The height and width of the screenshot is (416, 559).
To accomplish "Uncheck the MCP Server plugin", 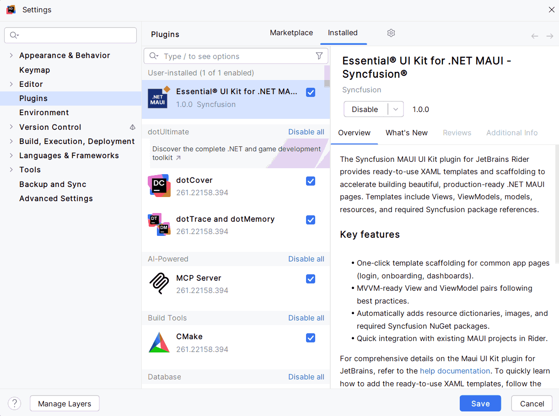I will [x=311, y=279].
